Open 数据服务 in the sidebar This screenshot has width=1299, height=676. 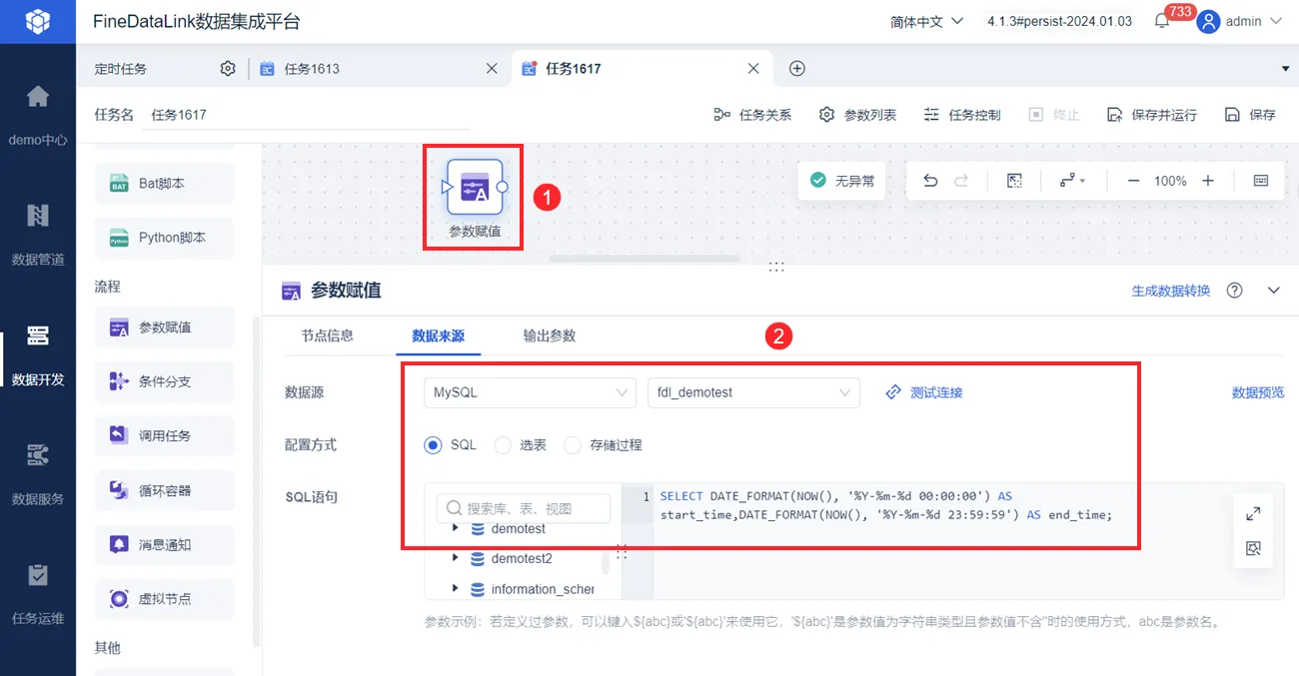pos(37,472)
